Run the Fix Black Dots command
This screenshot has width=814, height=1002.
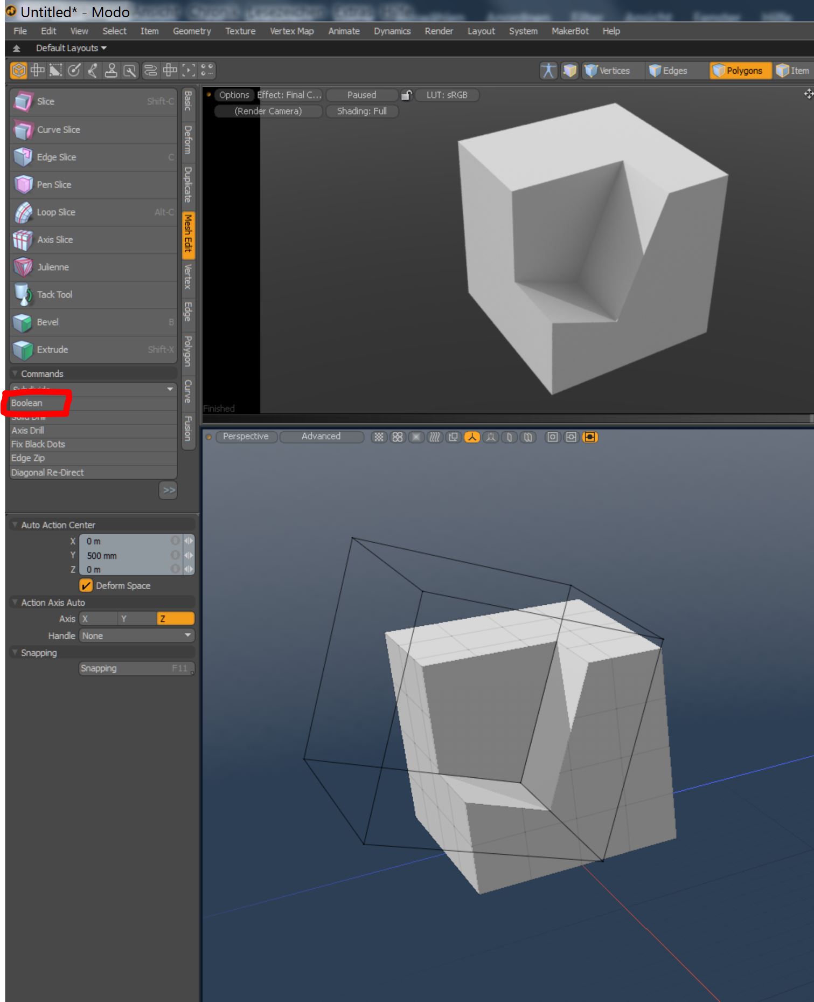click(x=94, y=445)
